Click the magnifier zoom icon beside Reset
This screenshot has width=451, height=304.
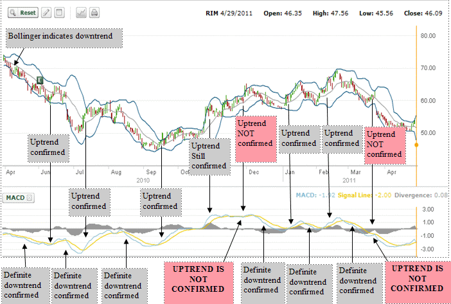tap(13, 13)
